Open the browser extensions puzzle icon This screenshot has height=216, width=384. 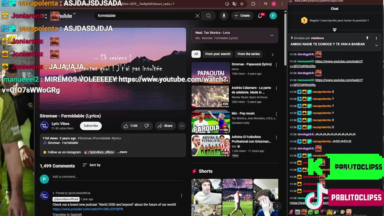point(253,4)
